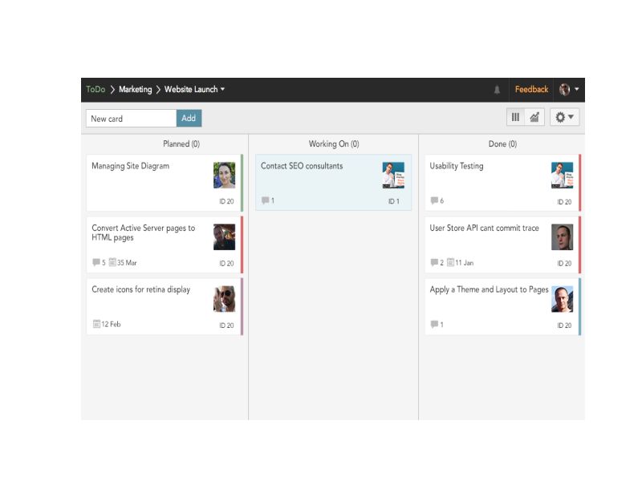
Task: Go to the ToDo breadcrumb link
Action: point(95,89)
